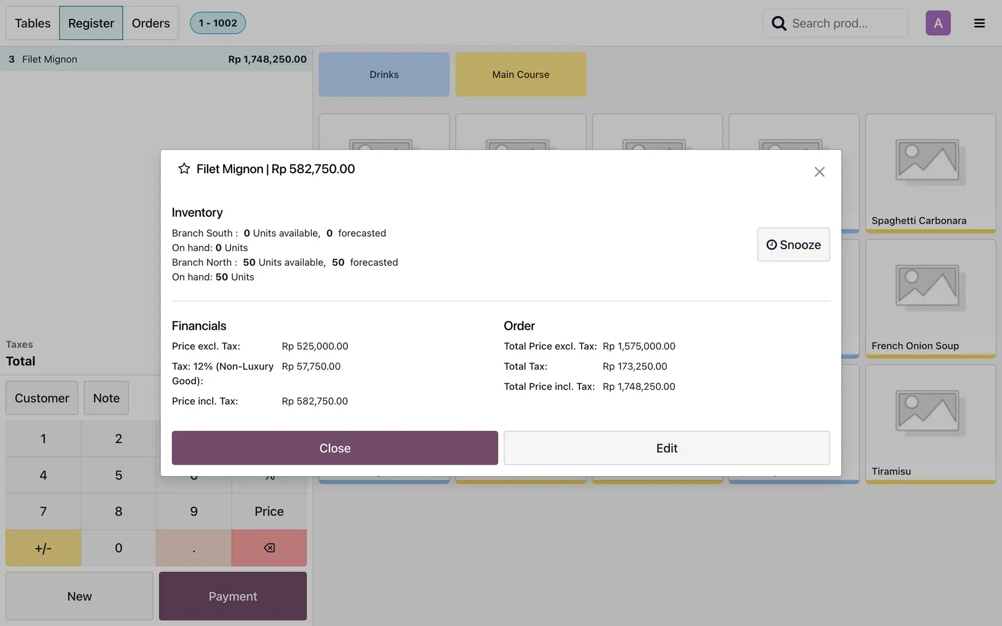Screen dimensions: 1002x626
Task: Tap the backspace key on numpad
Action: 269,548
